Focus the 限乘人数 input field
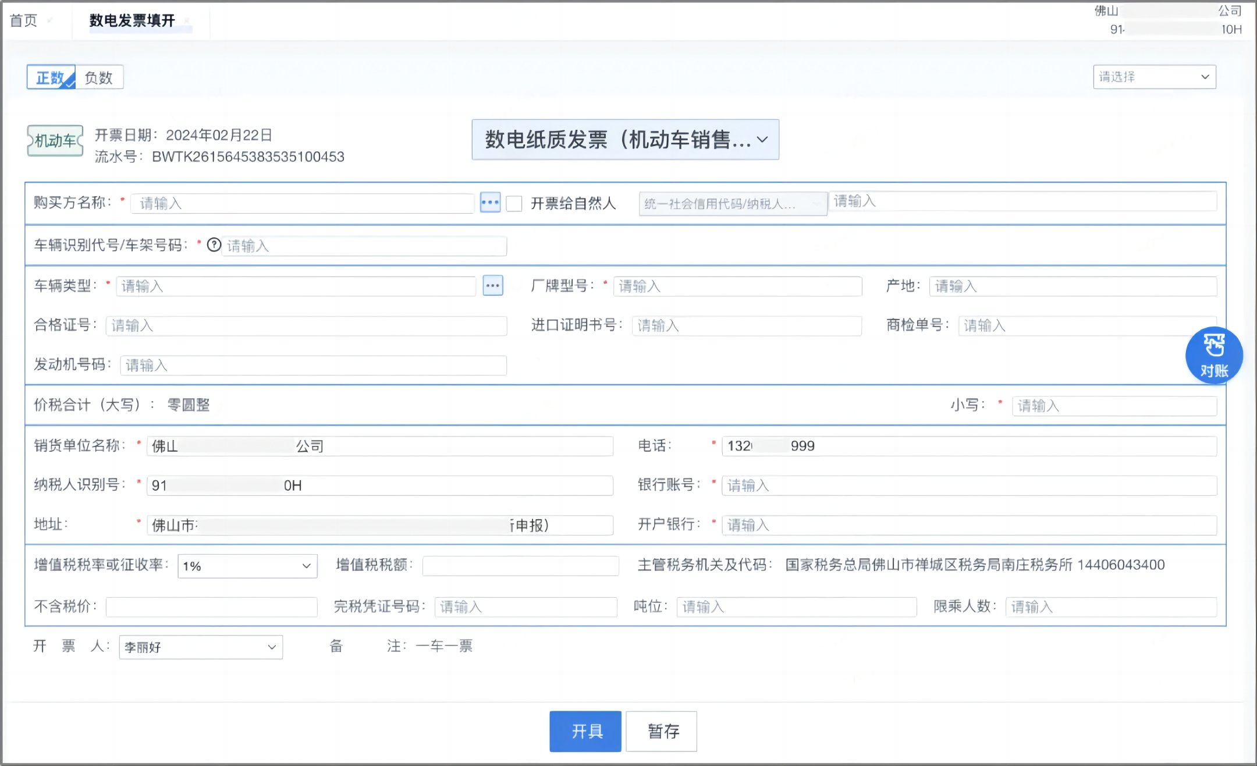The height and width of the screenshot is (766, 1257). (1111, 607)
